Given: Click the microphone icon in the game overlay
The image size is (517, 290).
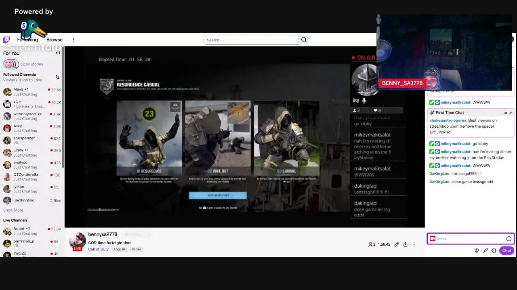Looking at the screenshot, I should coord(364,101).
